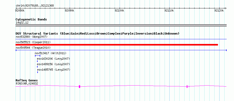Click the blue nsv509544 gain line
This screenshot has height=101, width=234.
point(121,50)
